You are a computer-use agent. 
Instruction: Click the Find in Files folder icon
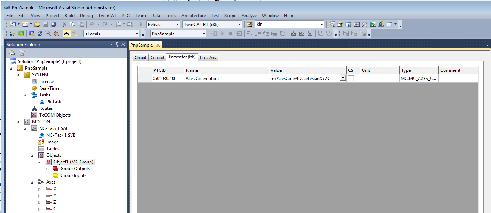pyautogui.click(x=250, y=24)
